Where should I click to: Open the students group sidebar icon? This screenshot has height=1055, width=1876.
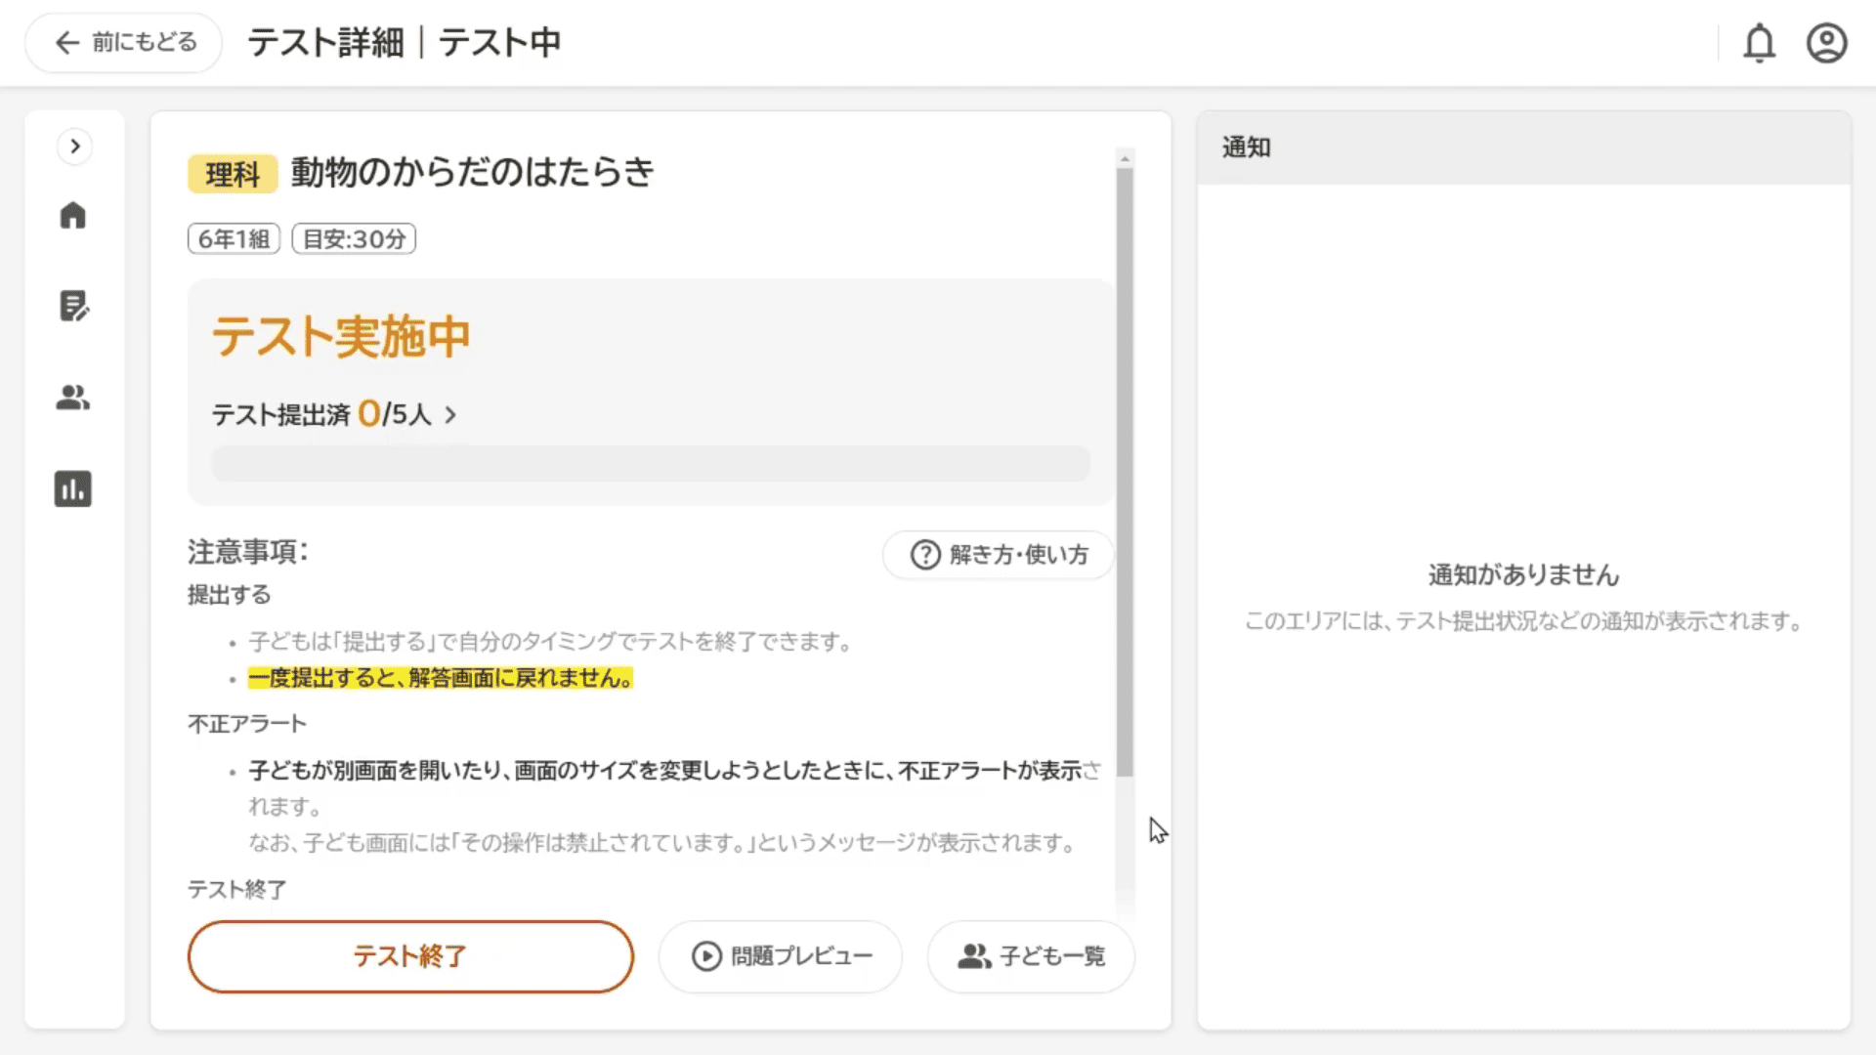tap(73, 398)
